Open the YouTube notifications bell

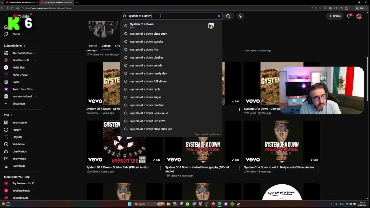349,16
